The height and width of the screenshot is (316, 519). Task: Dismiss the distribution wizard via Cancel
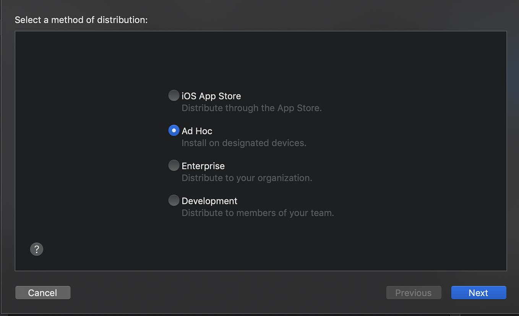click(42, 292)
